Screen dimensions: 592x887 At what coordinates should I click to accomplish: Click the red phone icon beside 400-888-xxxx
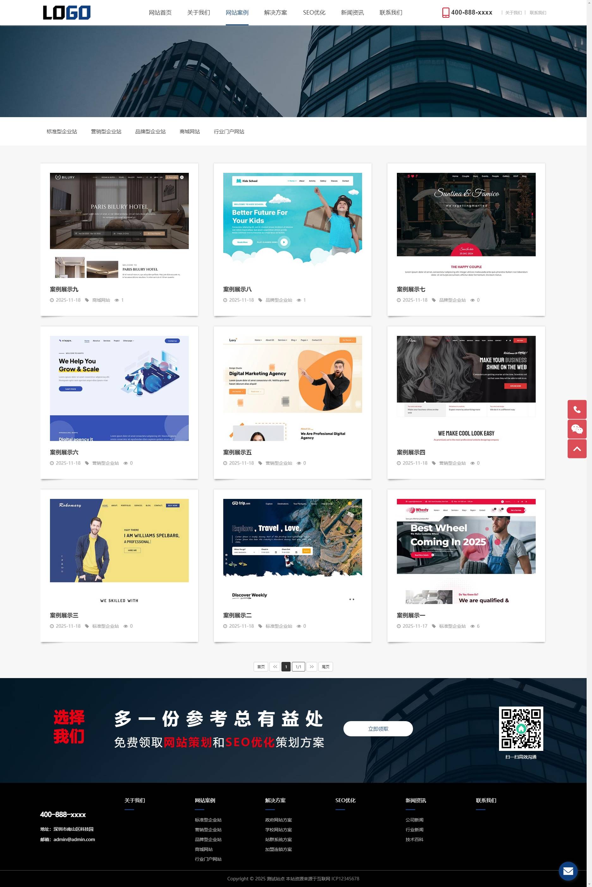click(446, 12)
